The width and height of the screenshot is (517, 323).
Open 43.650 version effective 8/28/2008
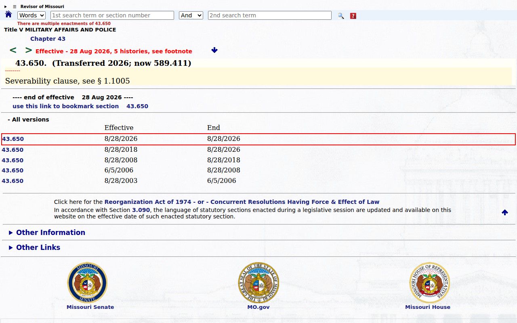pyautogui.click(x=13, y=160)
